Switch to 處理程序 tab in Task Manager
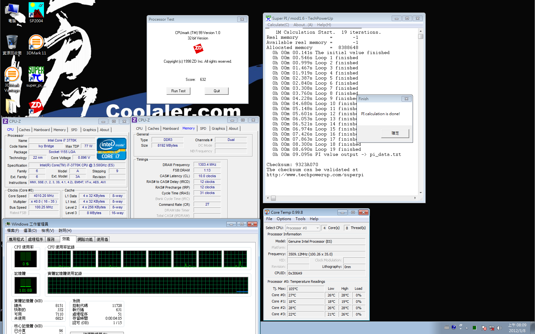This screenshot has height=334, width=535. pos(35,240)
